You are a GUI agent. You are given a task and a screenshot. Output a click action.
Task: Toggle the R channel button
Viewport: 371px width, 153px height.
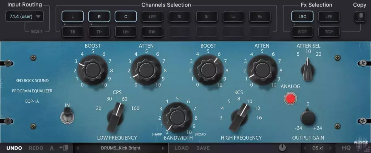click(99, 17)
